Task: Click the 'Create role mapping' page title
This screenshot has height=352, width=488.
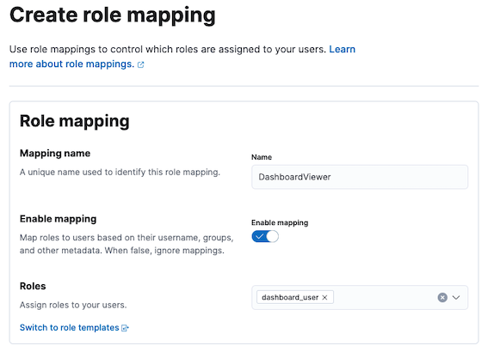Action: click(x=113, y=15)
